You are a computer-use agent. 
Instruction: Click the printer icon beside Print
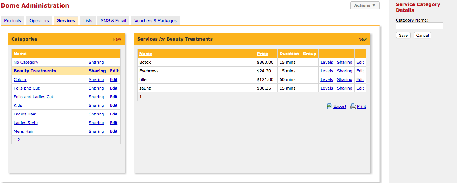point(353,106)
